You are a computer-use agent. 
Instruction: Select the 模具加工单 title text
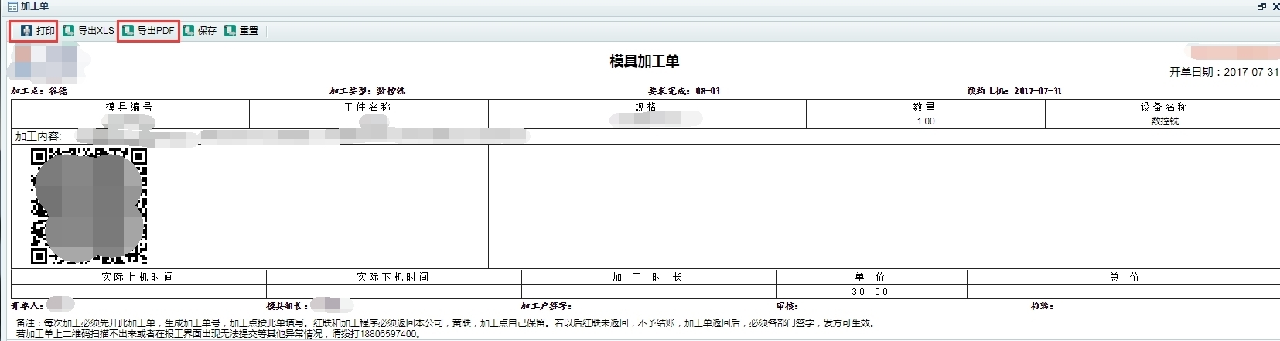pyautogui.click(x=644, y=62)
